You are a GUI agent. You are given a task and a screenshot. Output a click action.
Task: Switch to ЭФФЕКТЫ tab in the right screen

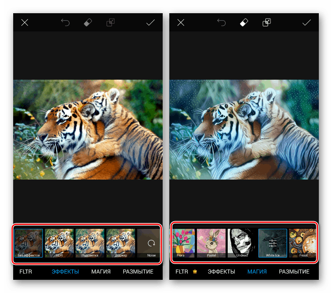pos(221,272)
